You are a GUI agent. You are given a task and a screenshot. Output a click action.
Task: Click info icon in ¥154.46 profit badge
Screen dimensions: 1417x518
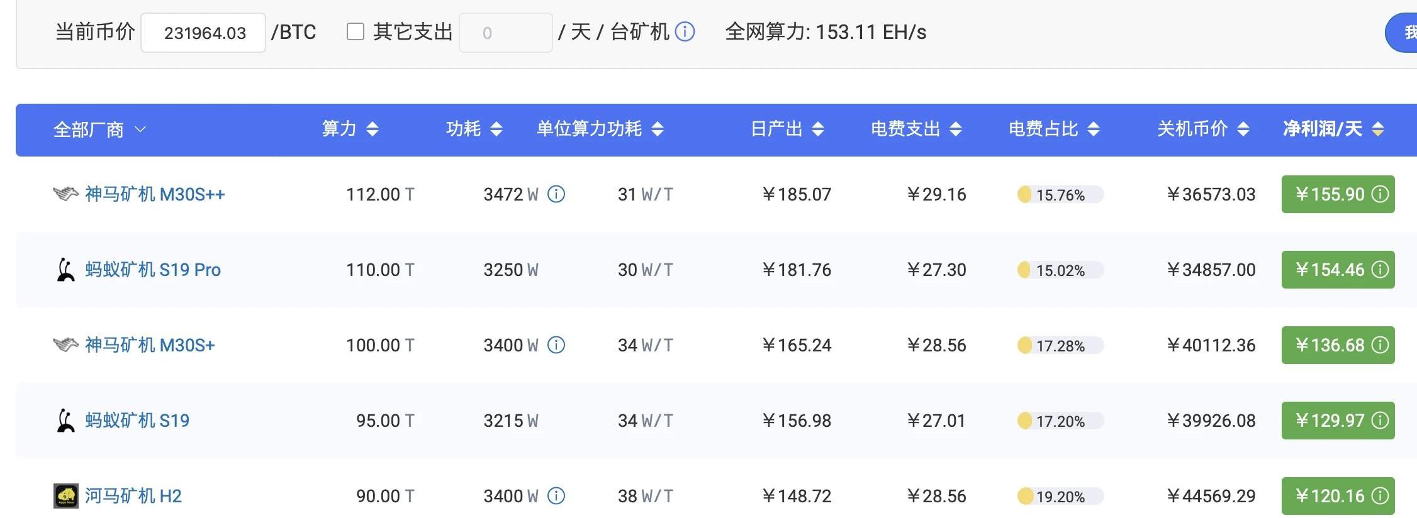1380,270
